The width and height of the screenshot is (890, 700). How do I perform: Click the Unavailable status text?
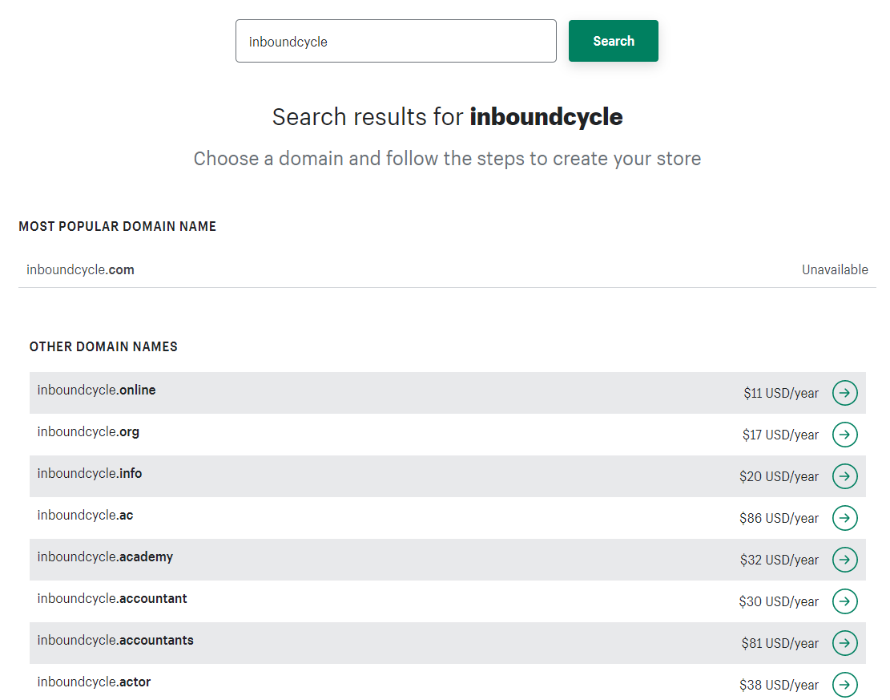point(835,270)
